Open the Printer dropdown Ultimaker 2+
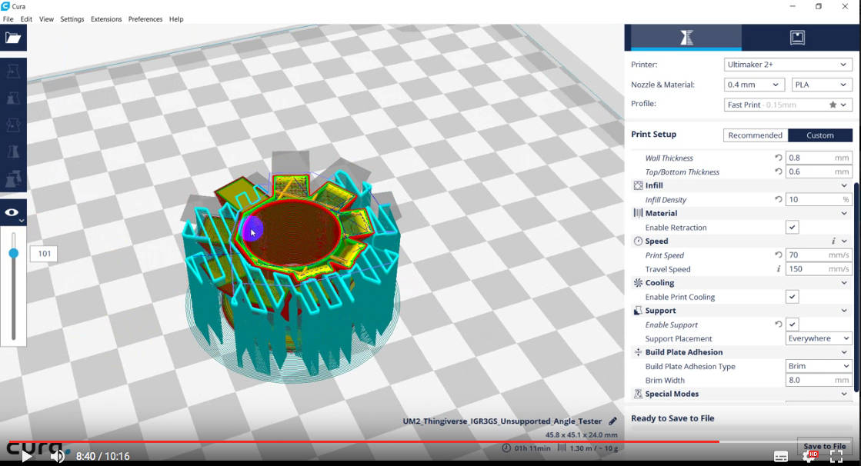Screen dimensions: 861x466 (x=788, y=65)
